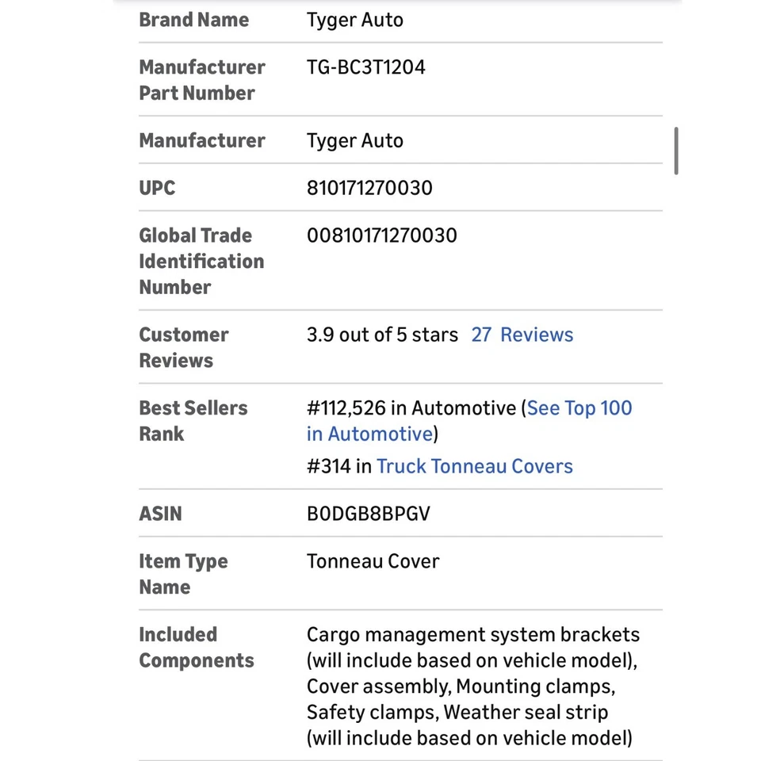Image resolution: width=761 pixels, height=761 pixels.
Task: Click the GTIN value 00810171270030
Action: [x=381, y=235]
